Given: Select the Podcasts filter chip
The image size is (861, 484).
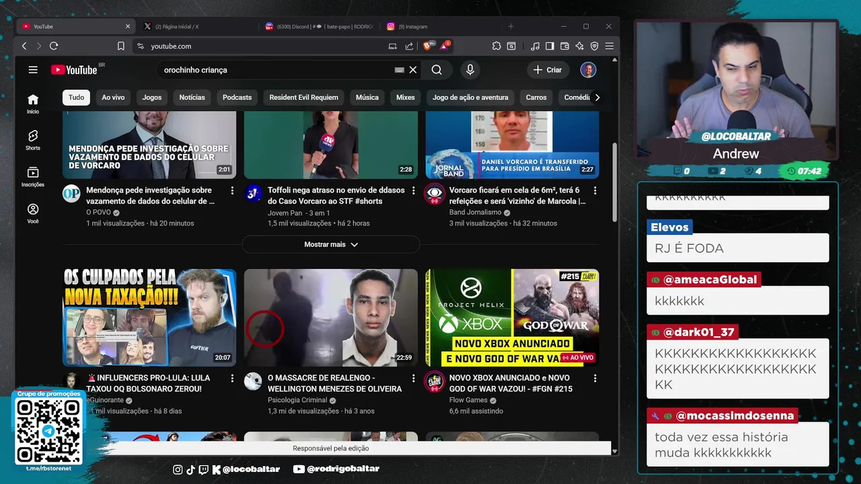Looking at the screenshot, I should 237,97.
